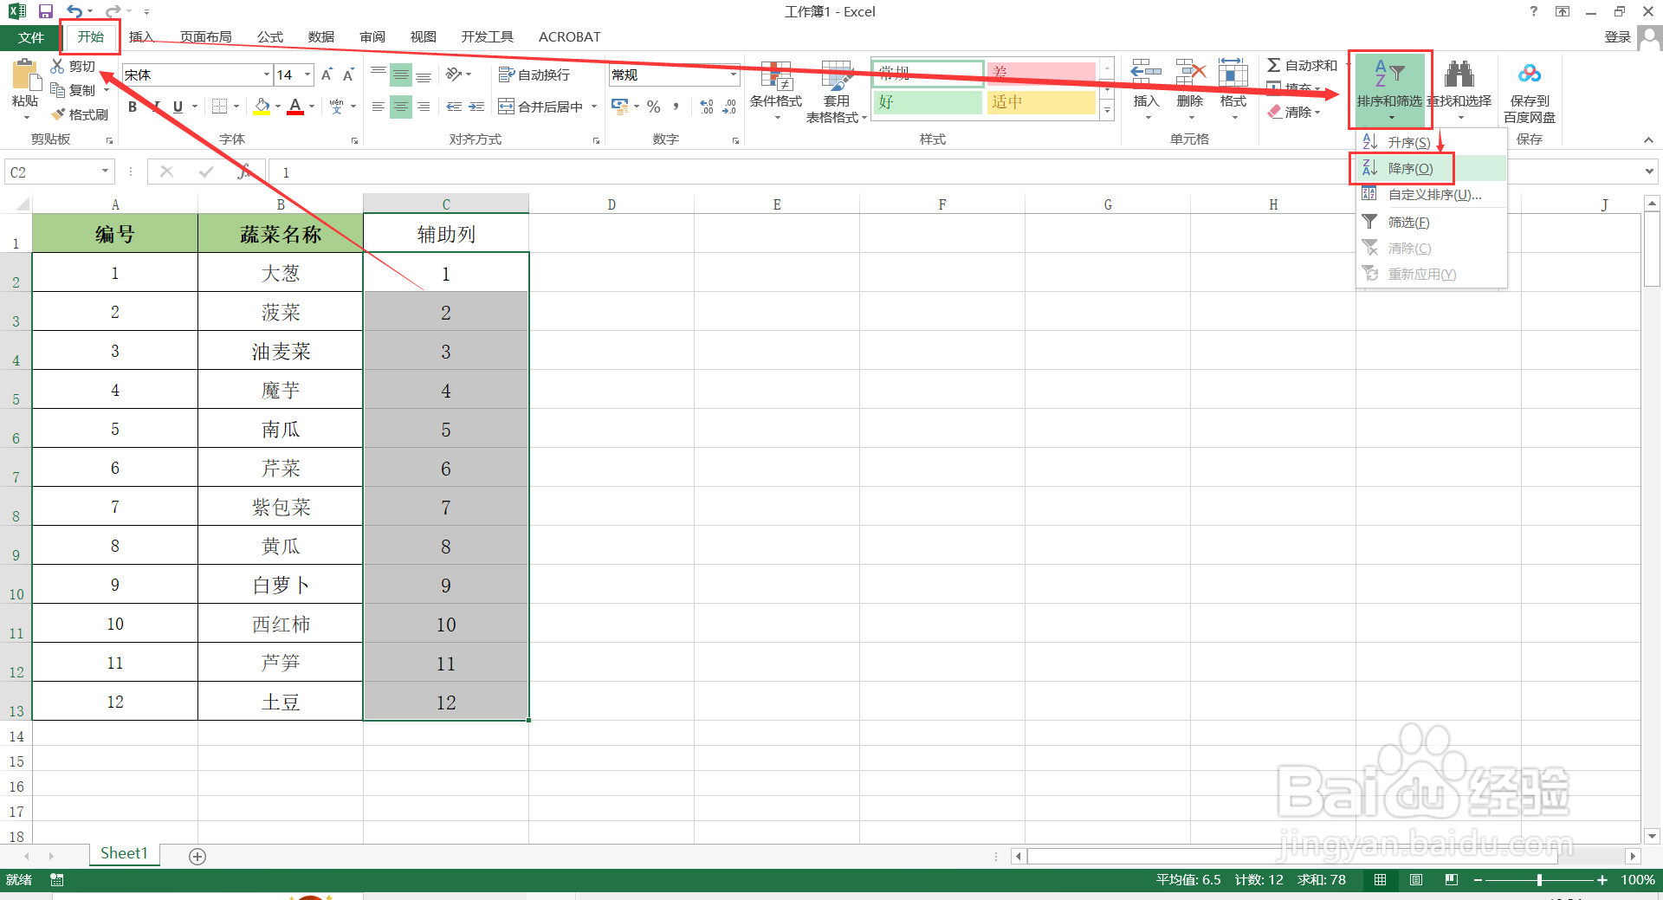Viewport: 1663px width, 900px height.
Task: Click 登录 sign in link
Action: 1617,36
